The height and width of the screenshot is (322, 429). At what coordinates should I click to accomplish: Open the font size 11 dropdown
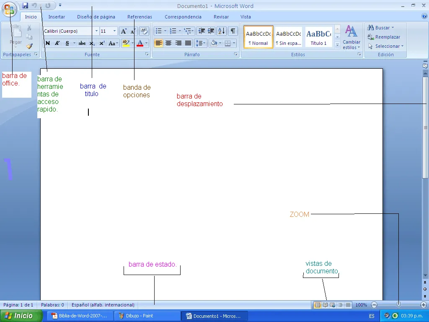click(x=114, y=31)
